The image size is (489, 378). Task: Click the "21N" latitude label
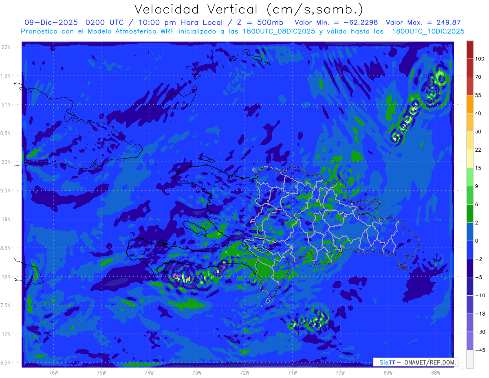(7, 104)
